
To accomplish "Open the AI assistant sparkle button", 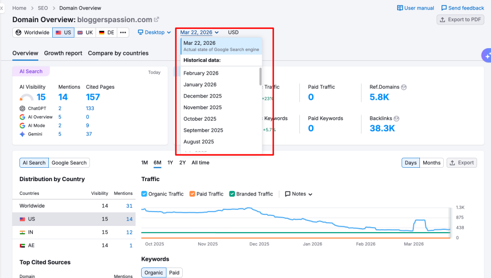I will click(x=487, y=55).
